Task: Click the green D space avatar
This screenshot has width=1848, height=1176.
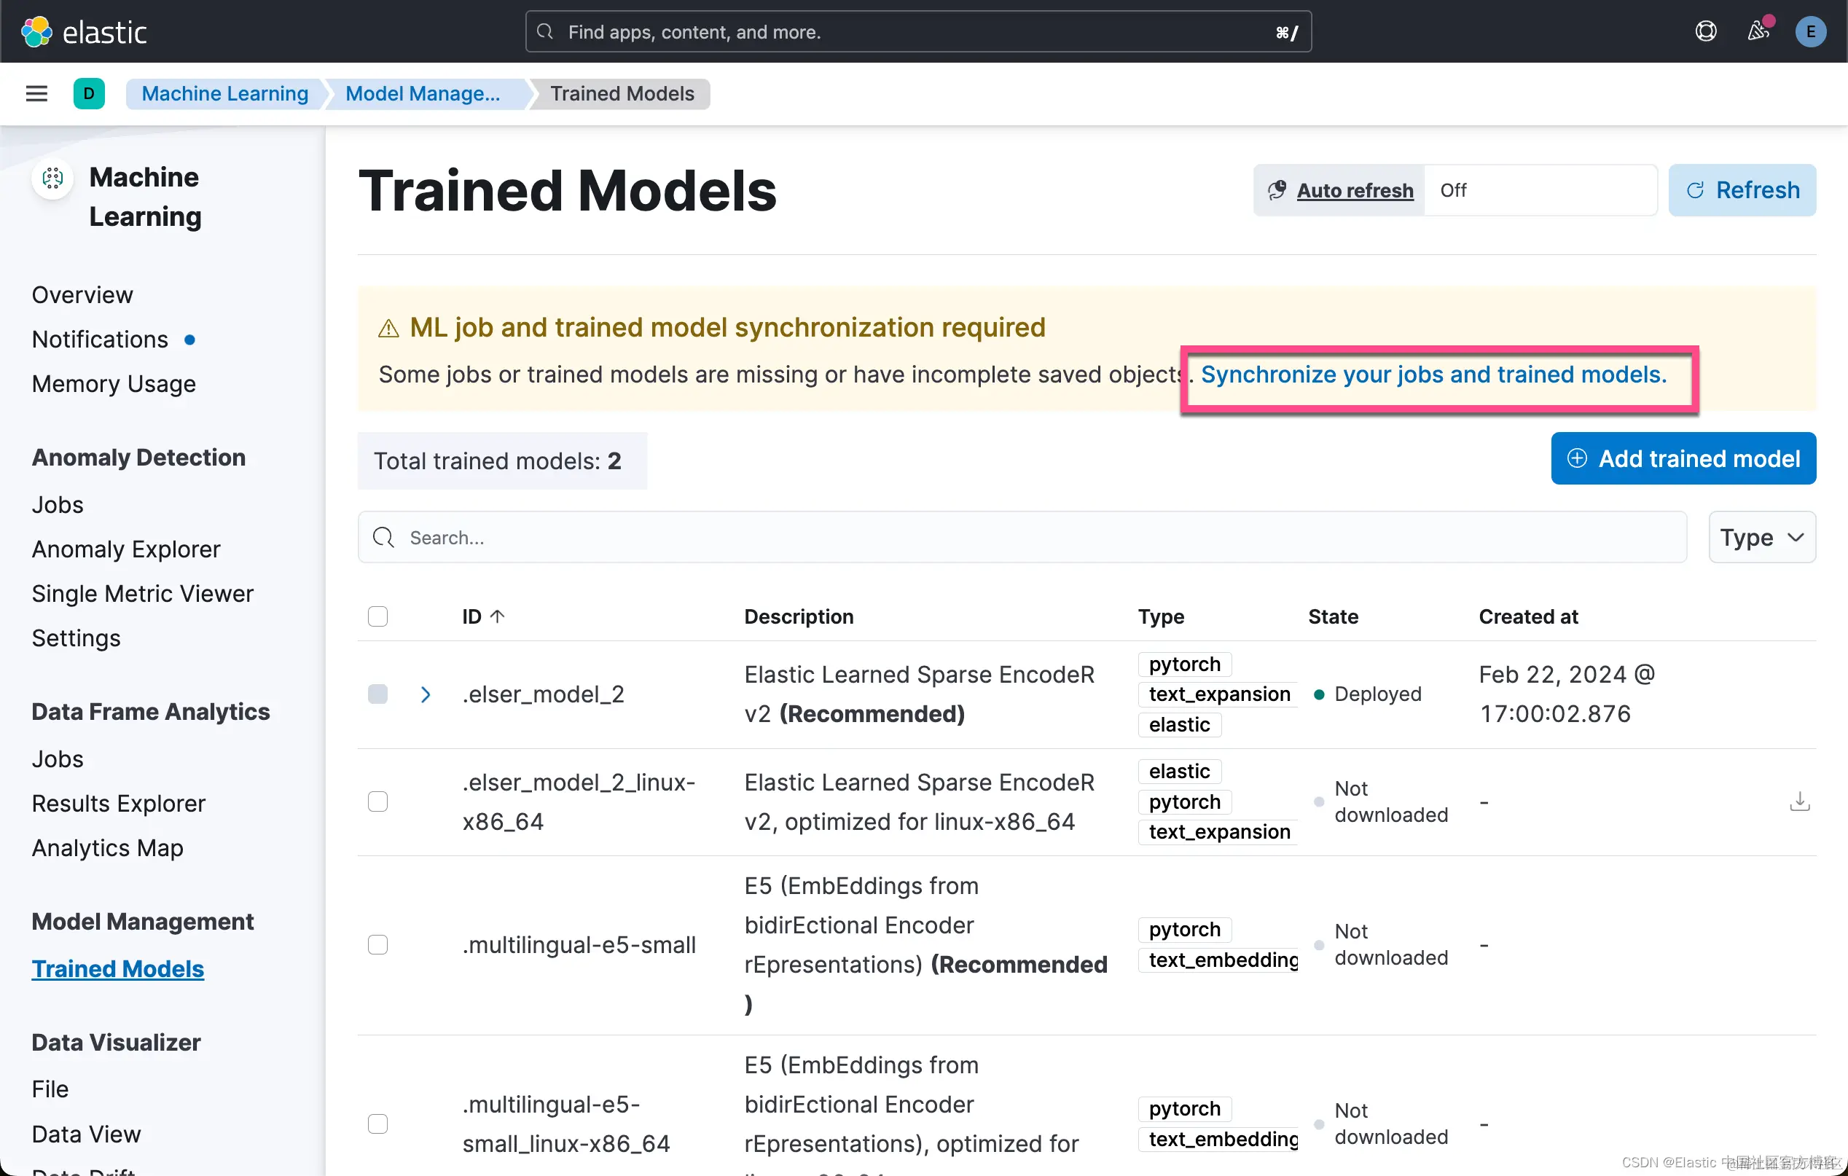Action: click(x=89, y=93)
